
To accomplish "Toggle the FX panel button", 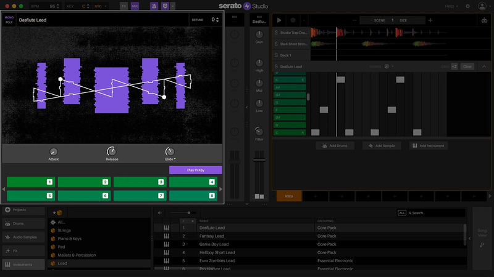I will [124, 6].
